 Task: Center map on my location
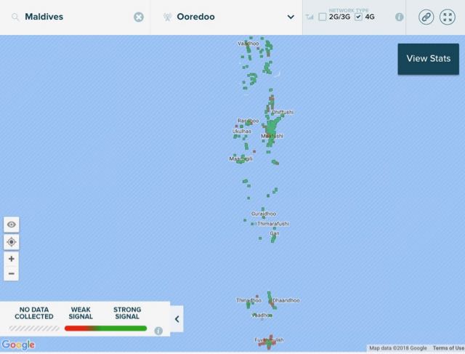point(12,242)
